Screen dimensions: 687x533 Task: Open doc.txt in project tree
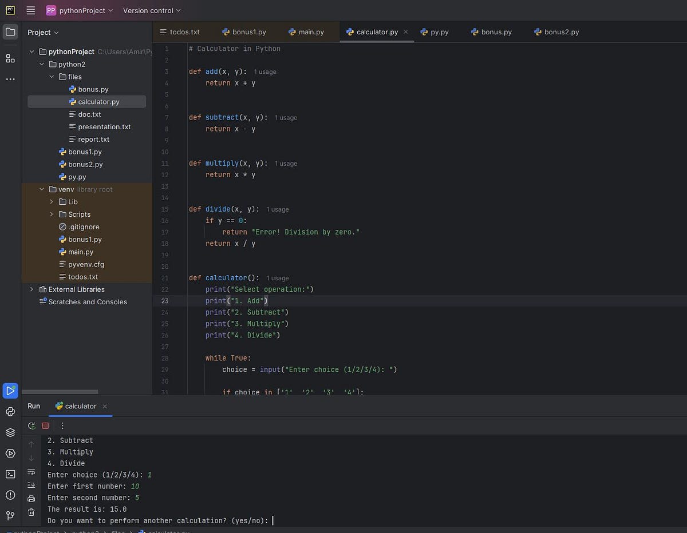point(85,114)
